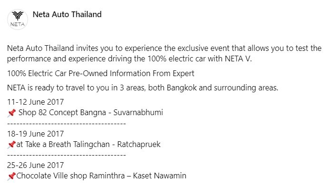Click the pushpin emoji before Shop 82 Concept
The height and width of the screenshot is (186, 330).
[11, 113]
